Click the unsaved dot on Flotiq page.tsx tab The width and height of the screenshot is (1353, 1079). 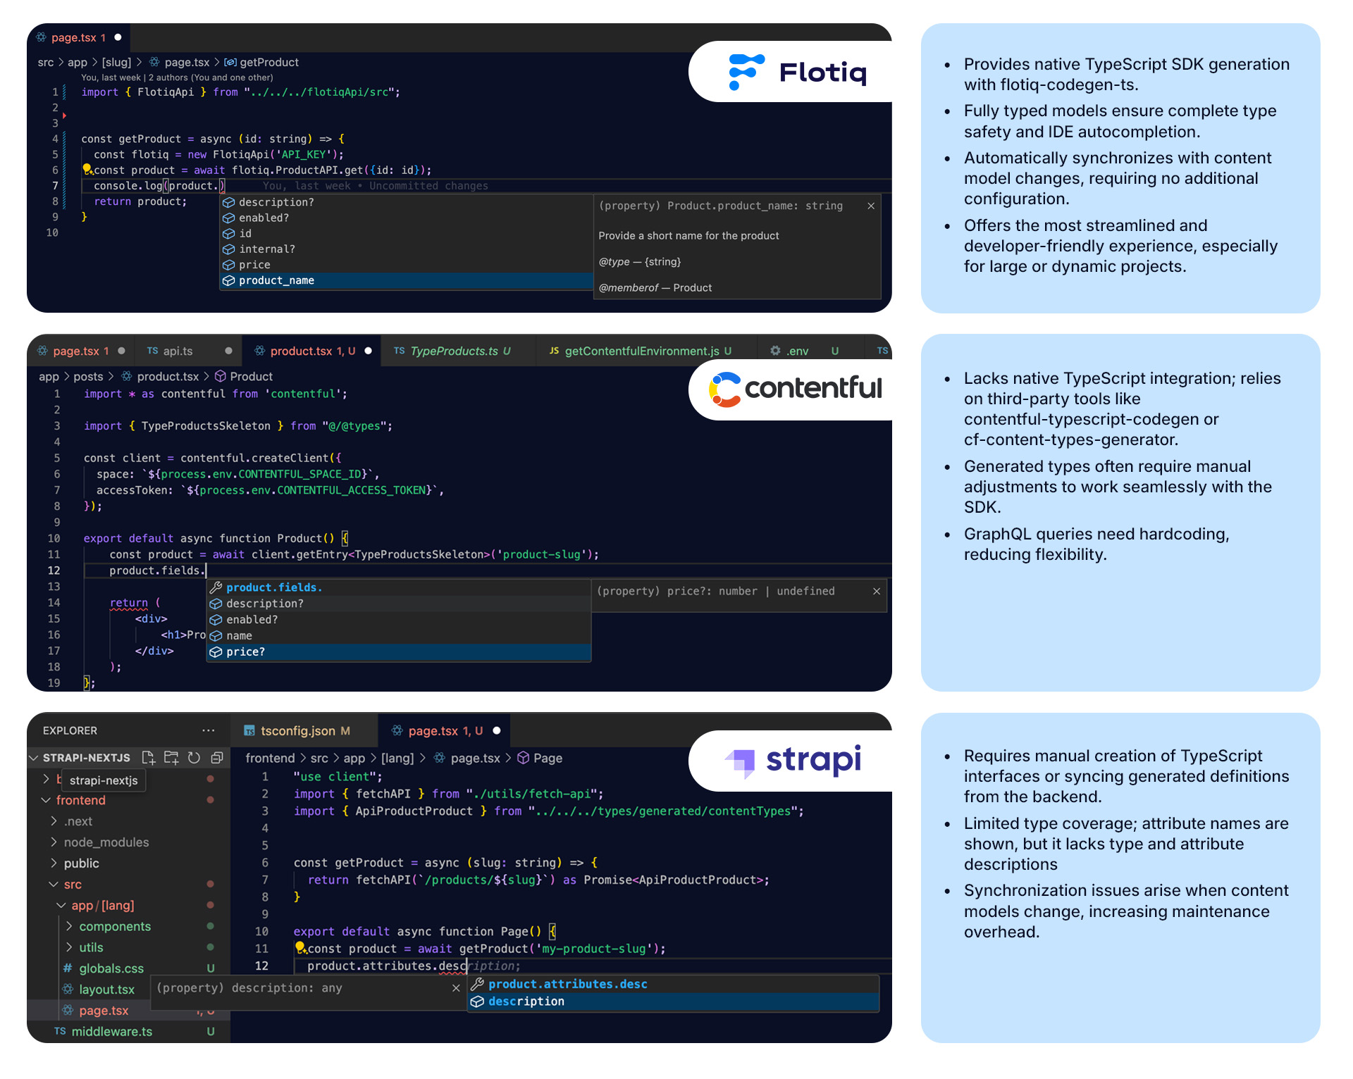[x=118, y=37]
